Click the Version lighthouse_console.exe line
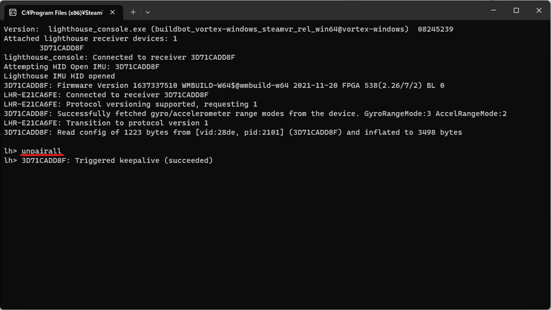Viewport: 551px width, 310px height. pyautogui.click(x=229, y=30)
